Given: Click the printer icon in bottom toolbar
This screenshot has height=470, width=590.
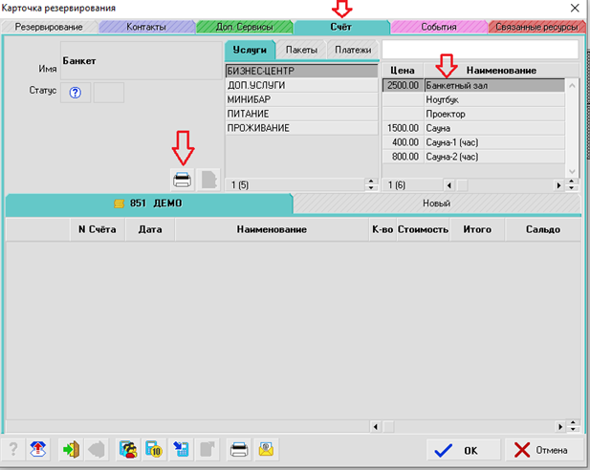Looking at the screenshot, I should click(239, 449).
